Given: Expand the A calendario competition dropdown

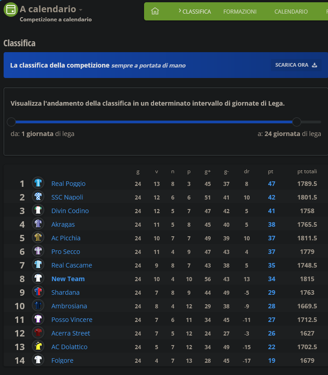Looking at the screenshot, I should (x=81, y=10).
